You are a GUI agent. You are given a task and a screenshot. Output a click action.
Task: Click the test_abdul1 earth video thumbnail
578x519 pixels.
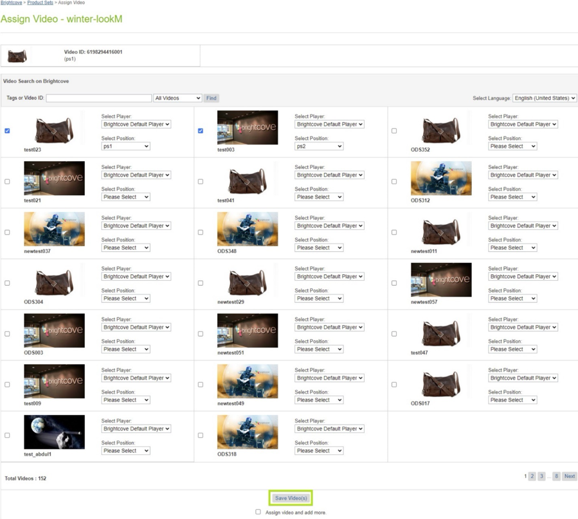pos(55,432)
